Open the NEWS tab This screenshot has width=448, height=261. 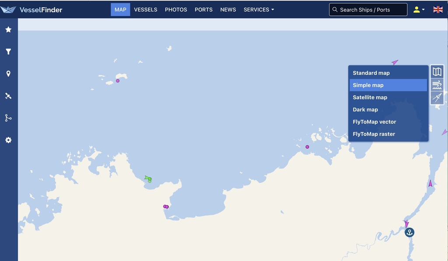[228, 10]
